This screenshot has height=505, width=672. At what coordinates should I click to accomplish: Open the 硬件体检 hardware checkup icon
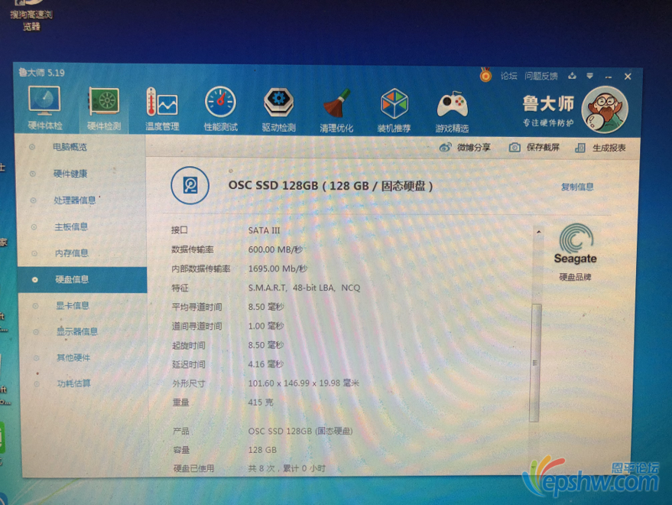pyautogui.click(x=44, y=107)
